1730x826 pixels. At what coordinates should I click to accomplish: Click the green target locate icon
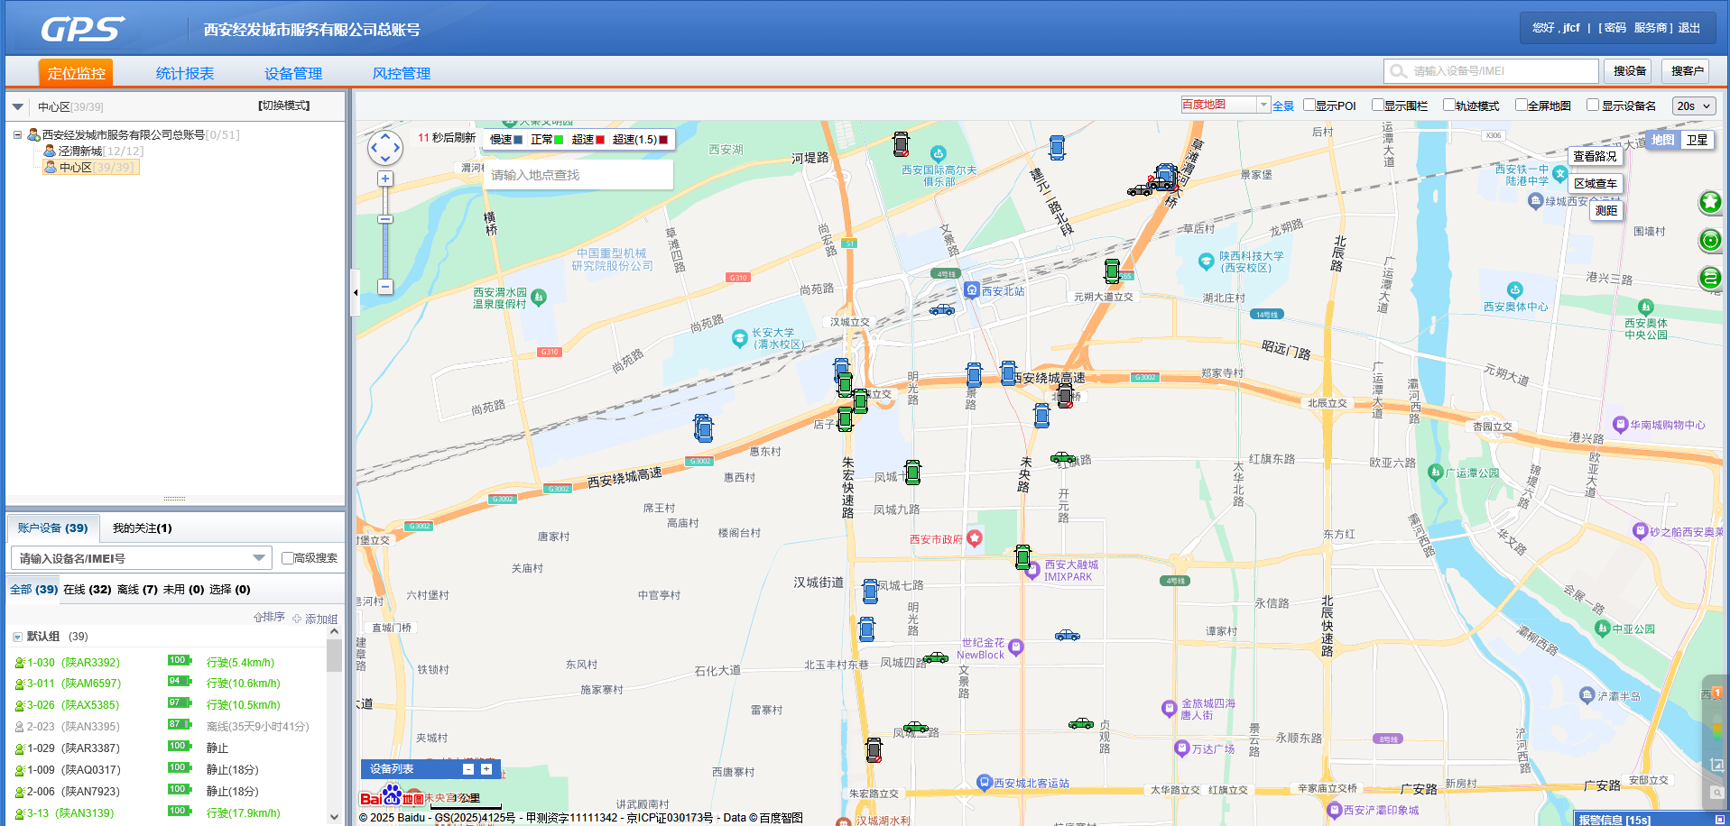[x=1709, y=240]
